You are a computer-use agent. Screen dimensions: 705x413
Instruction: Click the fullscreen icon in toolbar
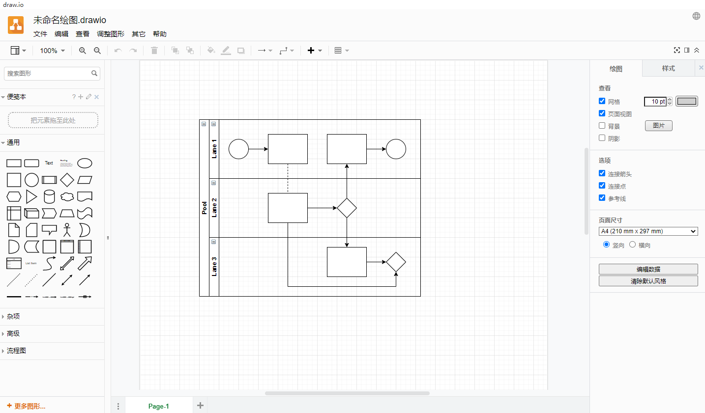tap(677, 50)
